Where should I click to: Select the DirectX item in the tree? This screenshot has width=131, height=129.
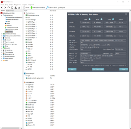pos(7,48)
